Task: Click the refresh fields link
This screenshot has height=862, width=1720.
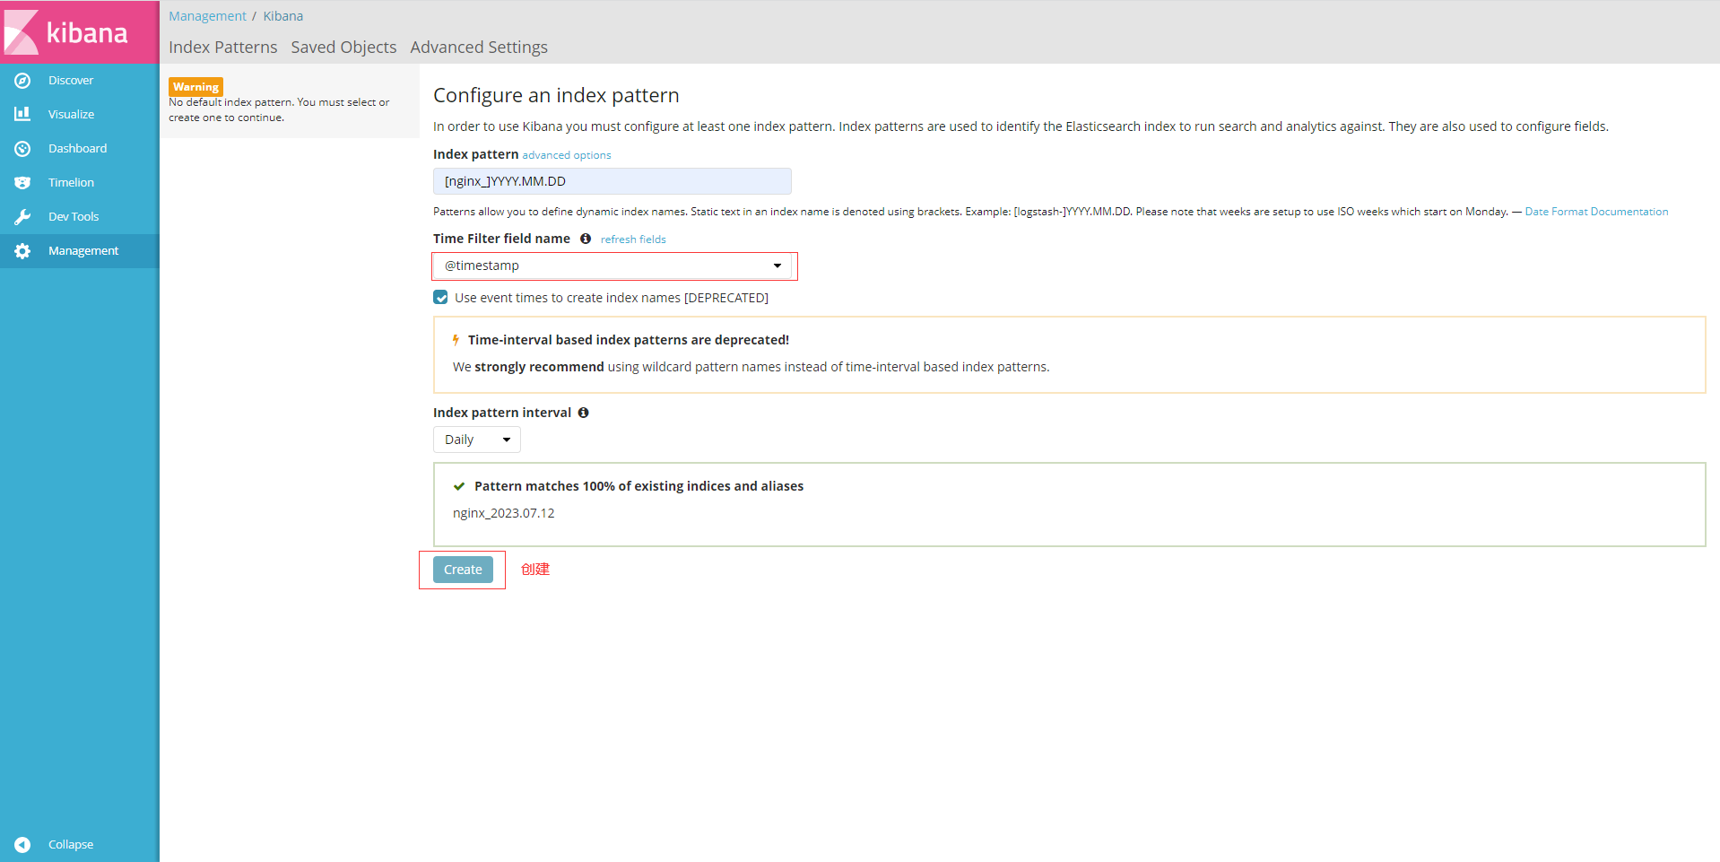Action: pyautogui.click(x=633, y=239)
